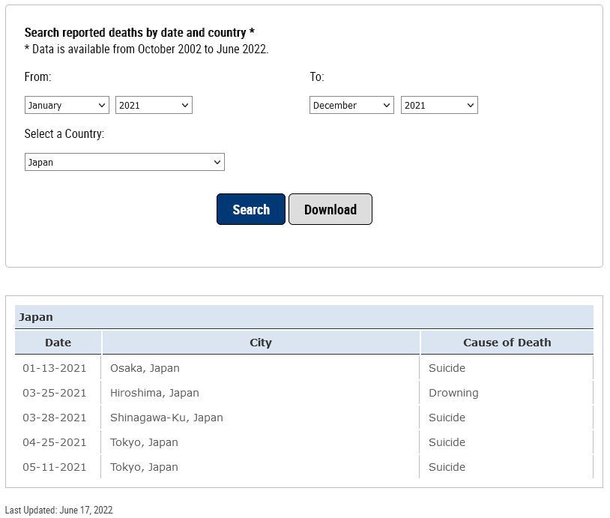The width and height of the screenshot is (610, 518).
Task: Click the Download button
Action: 330,209
